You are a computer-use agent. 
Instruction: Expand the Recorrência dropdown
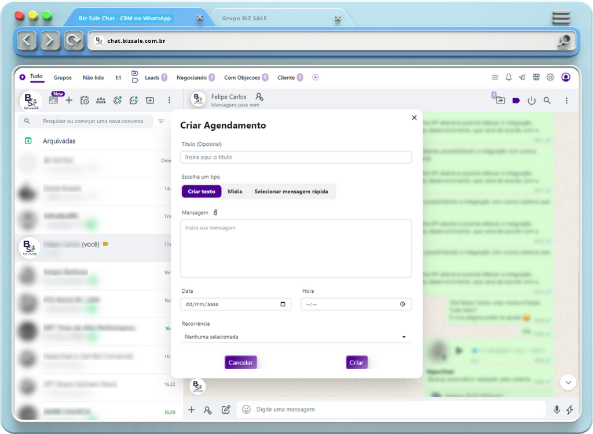coord(296,337)
